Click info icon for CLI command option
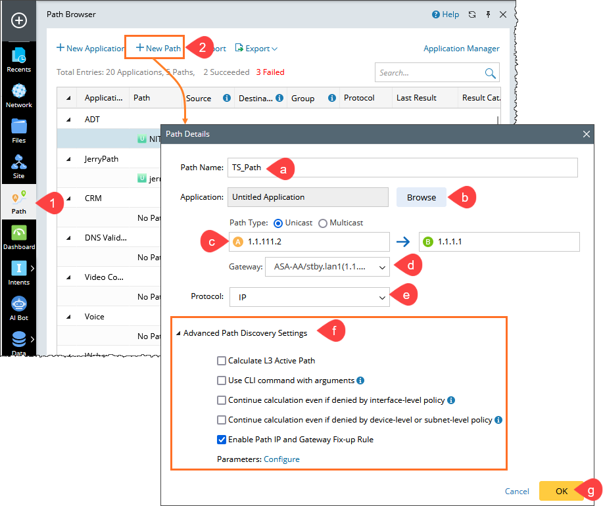Image resolution: width=603 pixels, height=506 pixels. click(x=360, y=380)
